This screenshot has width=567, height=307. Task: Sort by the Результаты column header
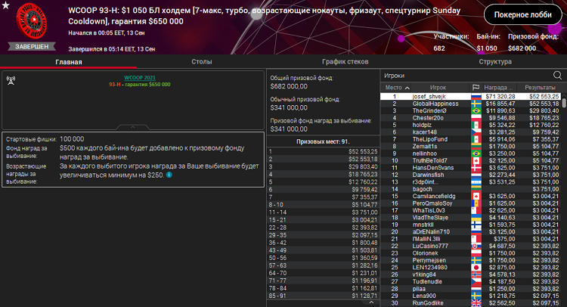(540, 88)
